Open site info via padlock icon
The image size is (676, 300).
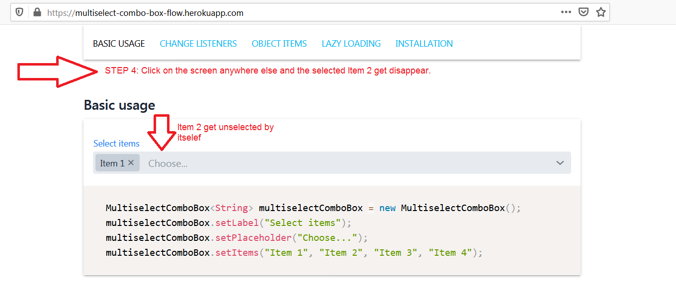tap(37, 12)
